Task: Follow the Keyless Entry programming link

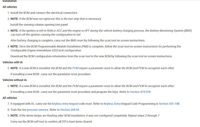Action: 113,104
